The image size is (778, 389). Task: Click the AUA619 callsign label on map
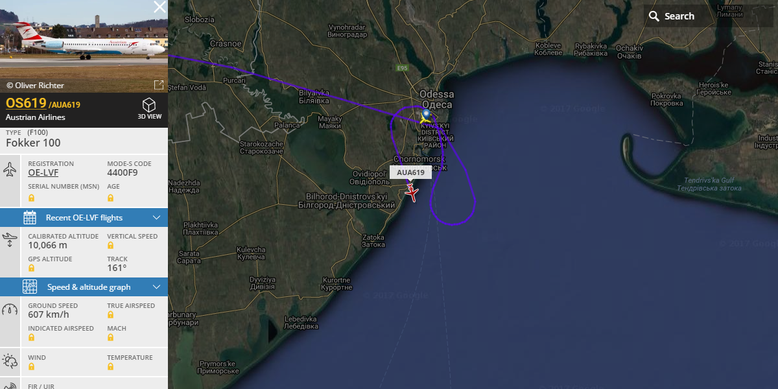(410, 173)
